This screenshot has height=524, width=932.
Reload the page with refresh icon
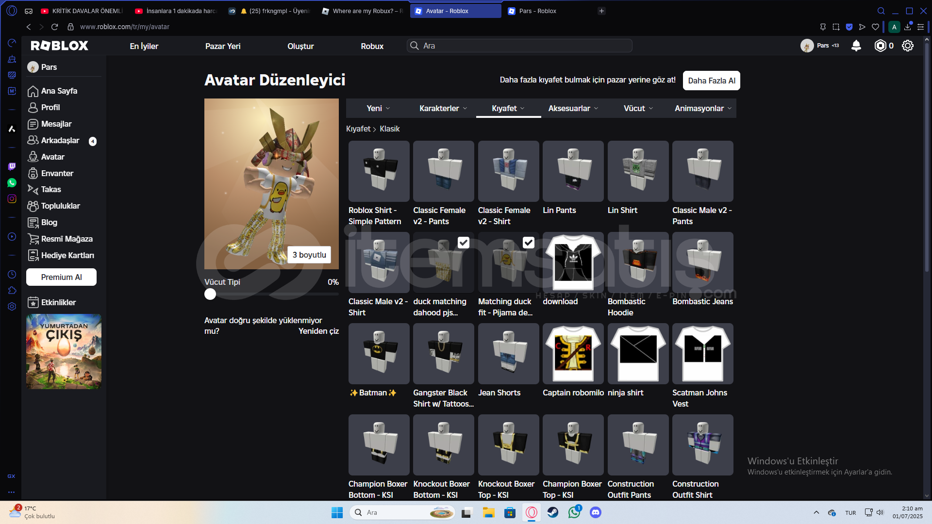[x=54, y=27]
